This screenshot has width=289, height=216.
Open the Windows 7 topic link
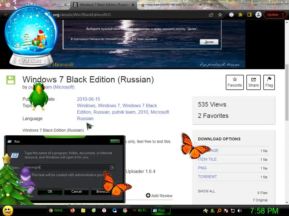109,106
